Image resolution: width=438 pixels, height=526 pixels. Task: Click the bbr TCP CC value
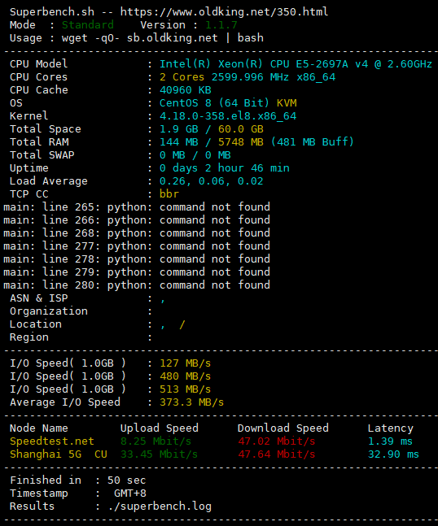[169, 193]
